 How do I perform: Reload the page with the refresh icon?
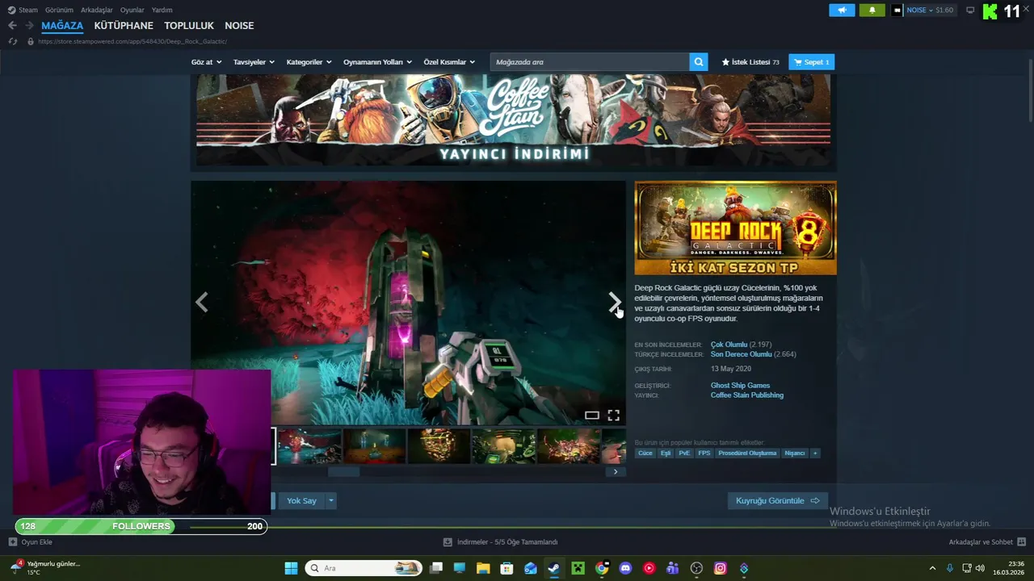click(12, 41)
